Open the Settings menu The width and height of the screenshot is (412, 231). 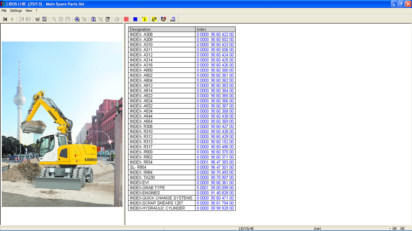click(16, 11)
